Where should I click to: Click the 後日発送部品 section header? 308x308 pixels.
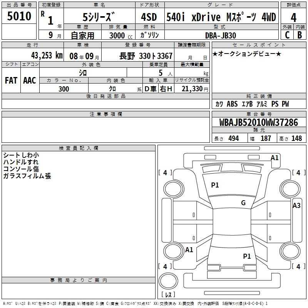(105, 96)
